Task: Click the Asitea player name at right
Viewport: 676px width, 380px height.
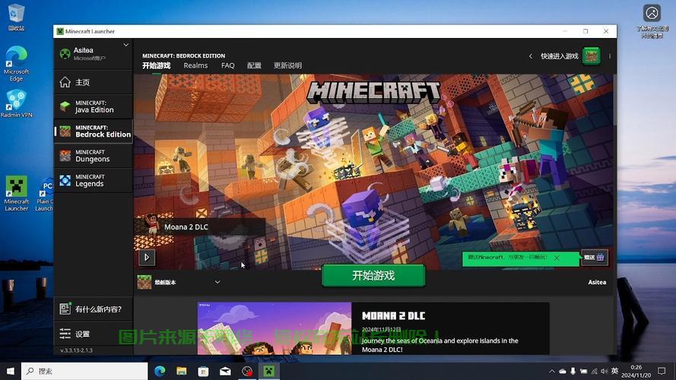Action: 597,282
